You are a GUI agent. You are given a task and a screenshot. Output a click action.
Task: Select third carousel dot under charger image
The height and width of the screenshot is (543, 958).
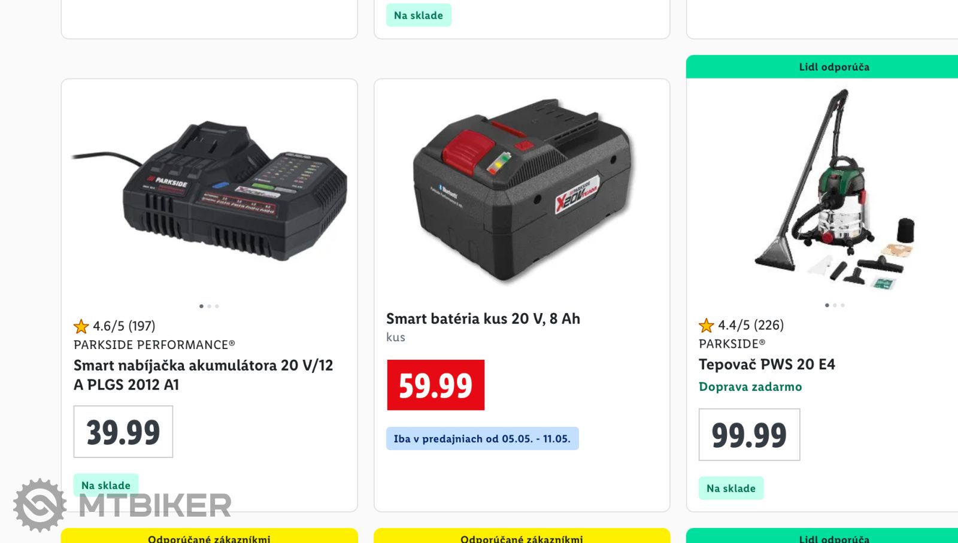pos(217,306)
